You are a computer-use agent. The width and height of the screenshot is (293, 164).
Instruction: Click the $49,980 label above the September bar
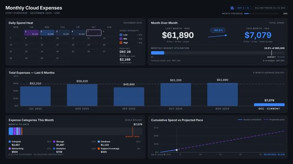pyautogui.click(x=129, y=84)
